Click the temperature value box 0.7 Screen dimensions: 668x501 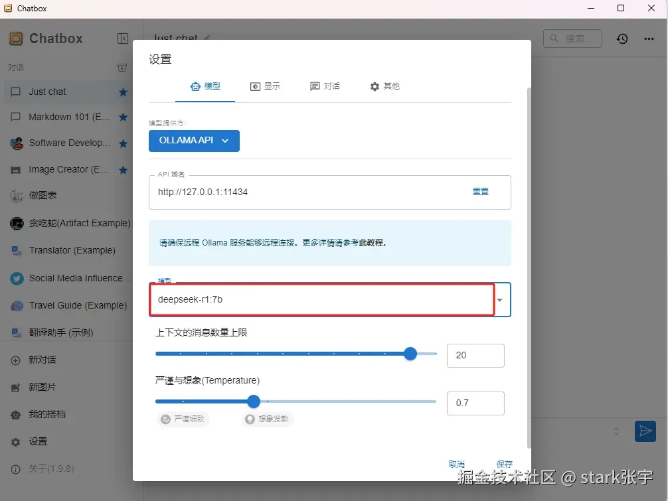point(475,403)
